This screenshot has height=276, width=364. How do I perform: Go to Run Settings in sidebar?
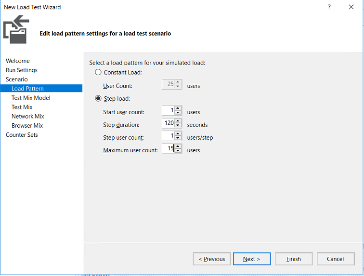22,70
